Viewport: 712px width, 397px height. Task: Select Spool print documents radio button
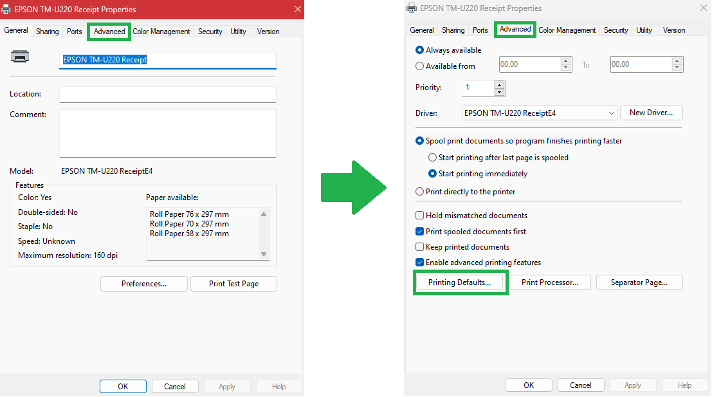[419, 141]
